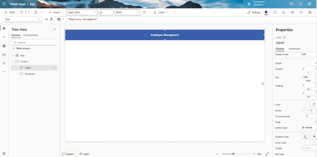Image resolution: width=317 pixels, height=157 pixels.
Task: Click the Save icon
Action: tap(310, 12)
